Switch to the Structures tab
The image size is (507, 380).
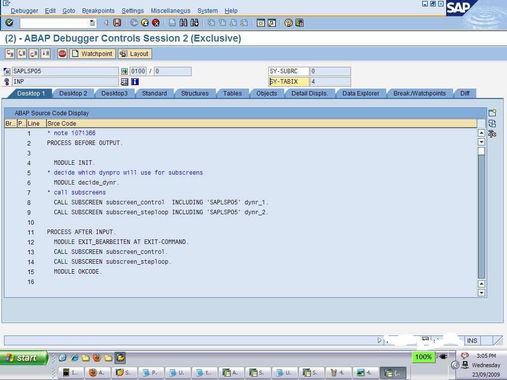pos(195,93)
